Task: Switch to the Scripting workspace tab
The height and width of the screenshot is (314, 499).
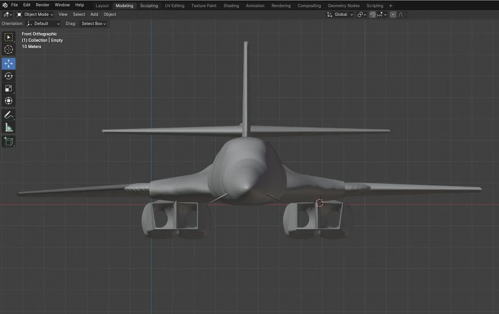Action: coord(375,6)
